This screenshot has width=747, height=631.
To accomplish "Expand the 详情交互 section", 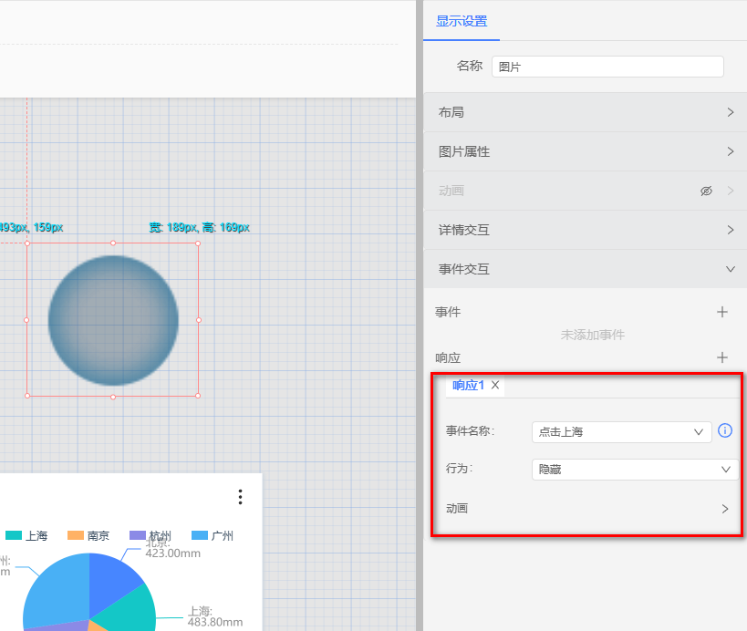I will [585, 230].
